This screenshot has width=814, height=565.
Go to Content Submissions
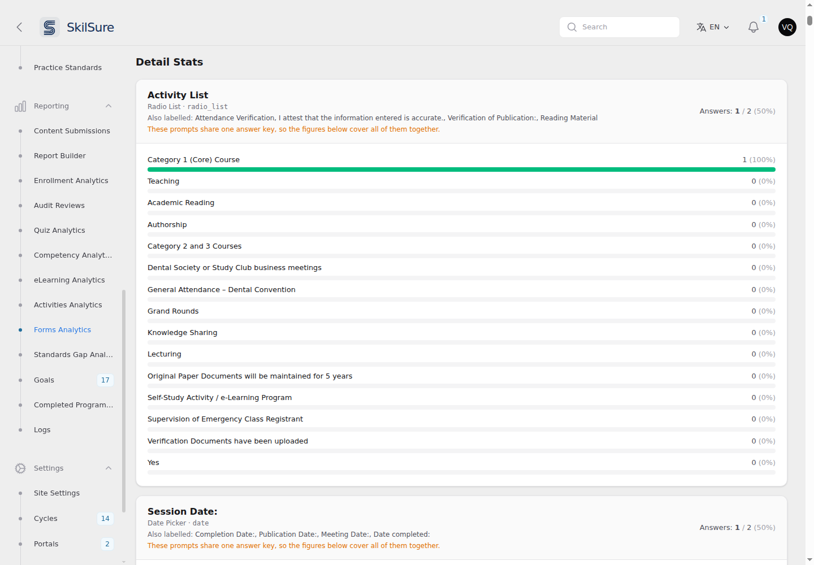pos(72,131)
